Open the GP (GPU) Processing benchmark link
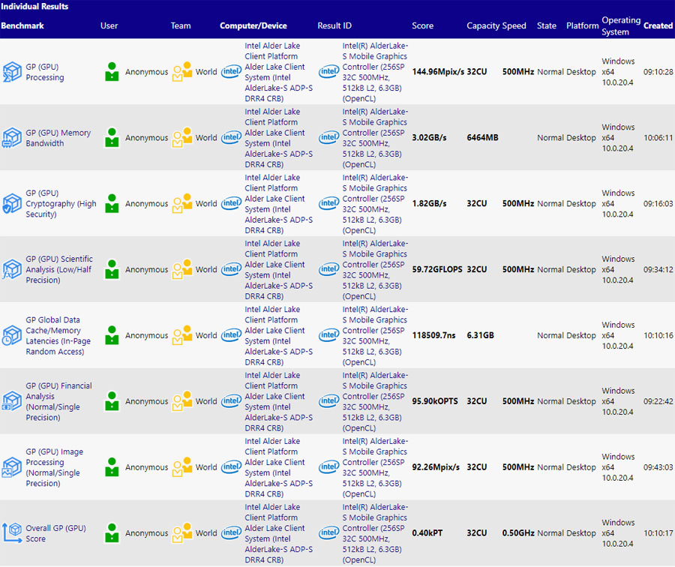Screen dimensions: 675x567 coord(45,72)
